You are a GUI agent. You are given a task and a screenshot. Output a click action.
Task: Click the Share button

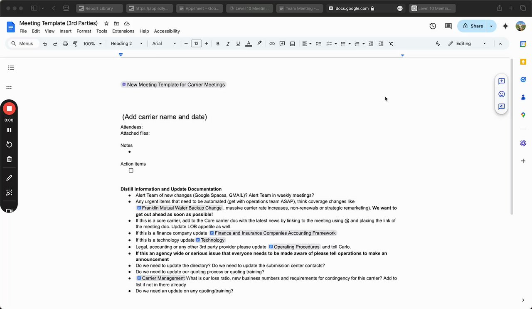click(x=472, y=26)
